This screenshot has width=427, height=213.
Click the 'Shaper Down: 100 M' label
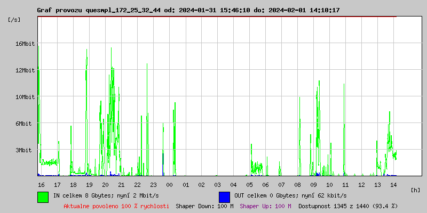pyautogui.click(x=204, y=206)
